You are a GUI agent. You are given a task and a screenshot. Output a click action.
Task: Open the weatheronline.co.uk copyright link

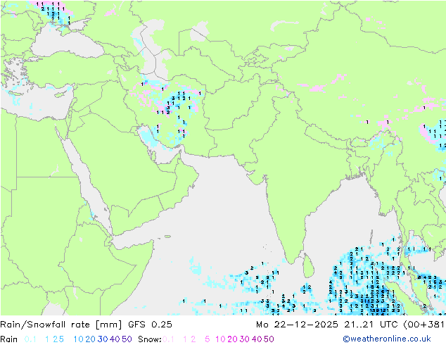[x=387, y=339]
